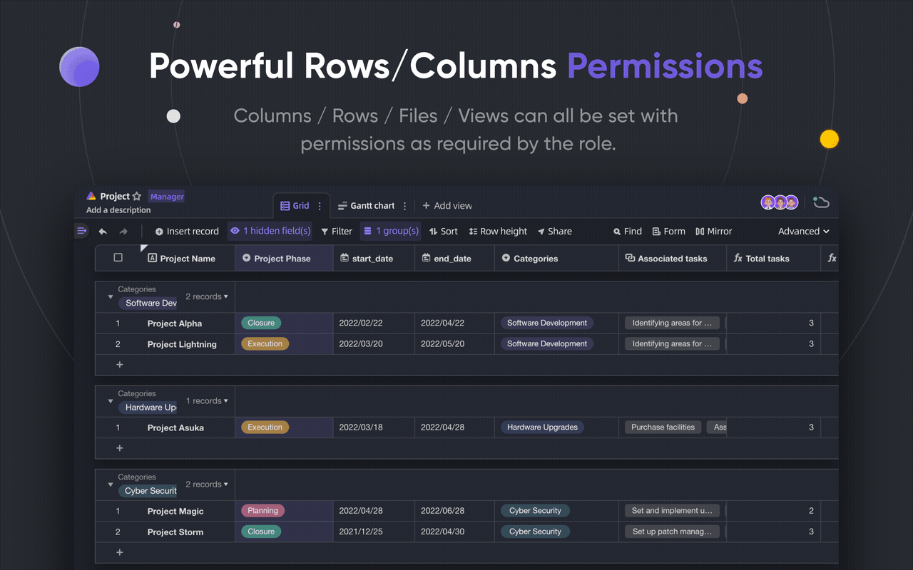913x570 pixels.
Task: Select the Categories column header
Action: [556, 258]
